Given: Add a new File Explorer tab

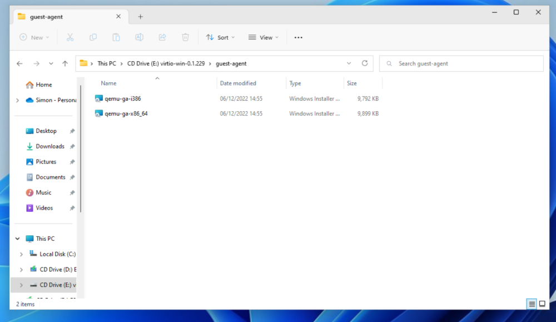Looking at the screenshot, I should (x=141, y=17).
